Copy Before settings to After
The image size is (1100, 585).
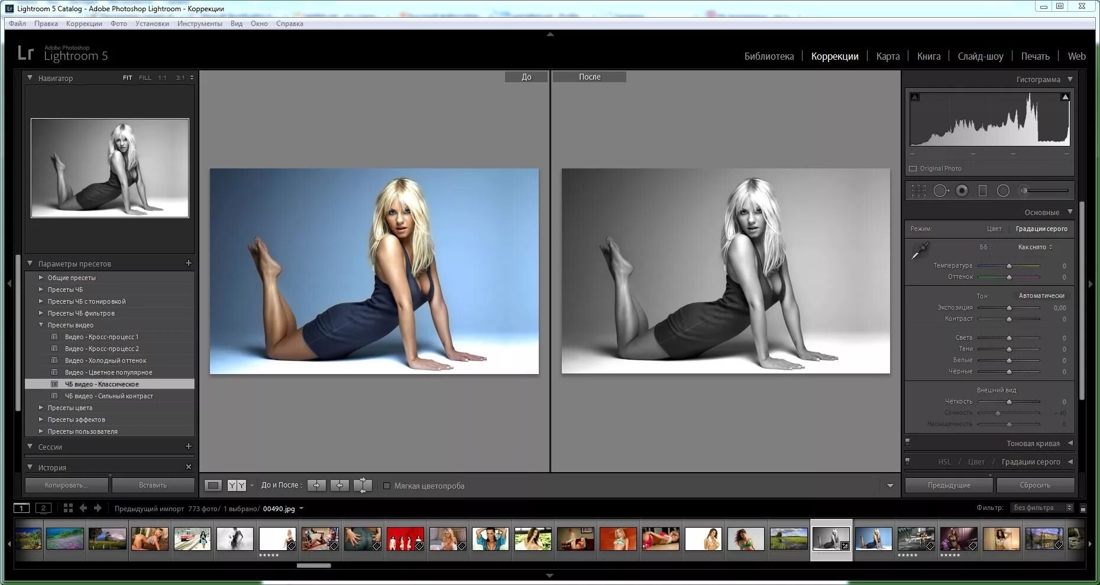[x=316, y=486]
